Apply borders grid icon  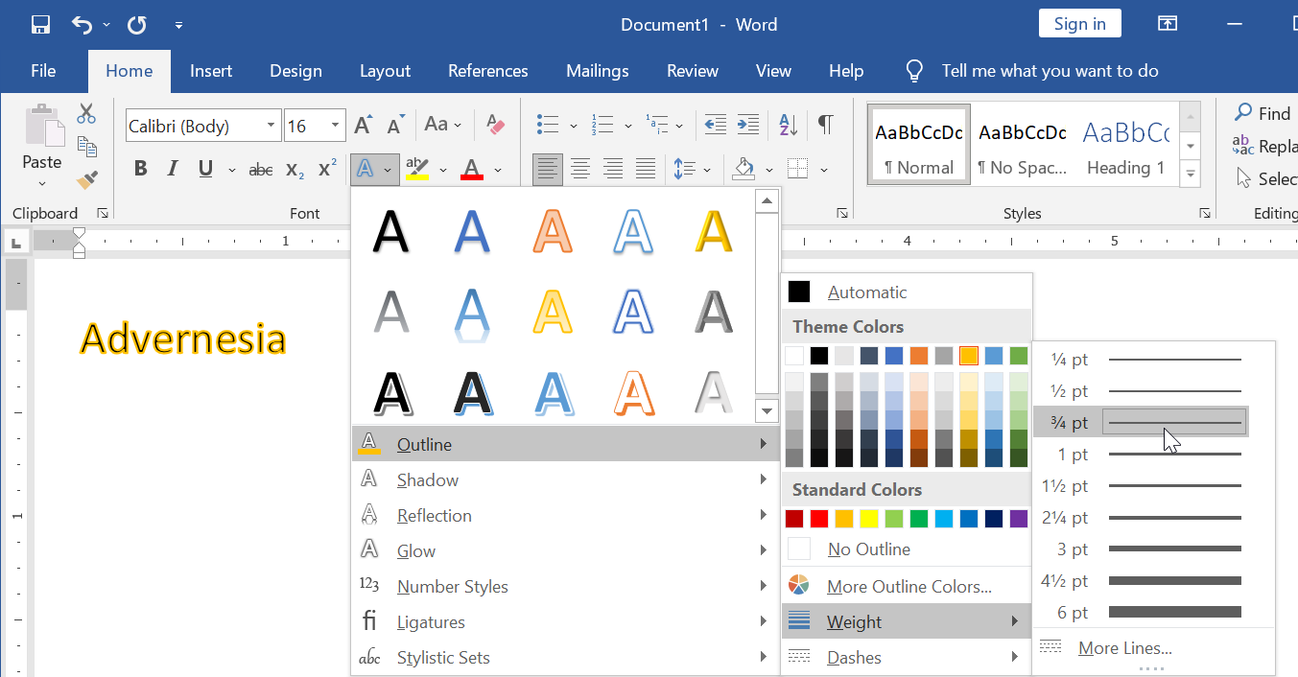[x=798, y=170]
